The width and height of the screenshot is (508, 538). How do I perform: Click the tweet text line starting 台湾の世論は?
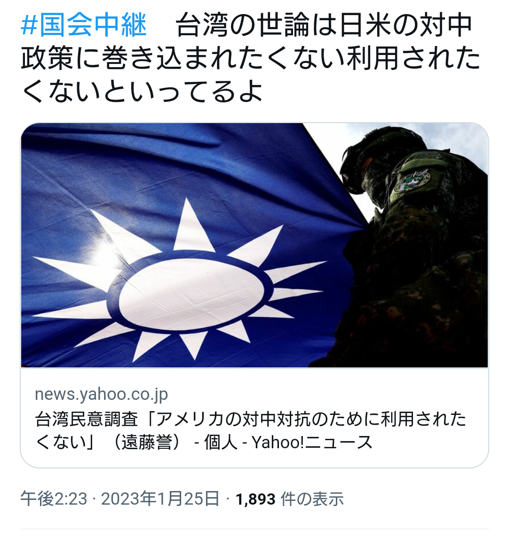pos(324,25)
